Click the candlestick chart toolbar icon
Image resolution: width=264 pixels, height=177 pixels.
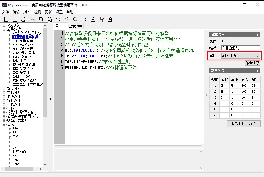[101, 19]
